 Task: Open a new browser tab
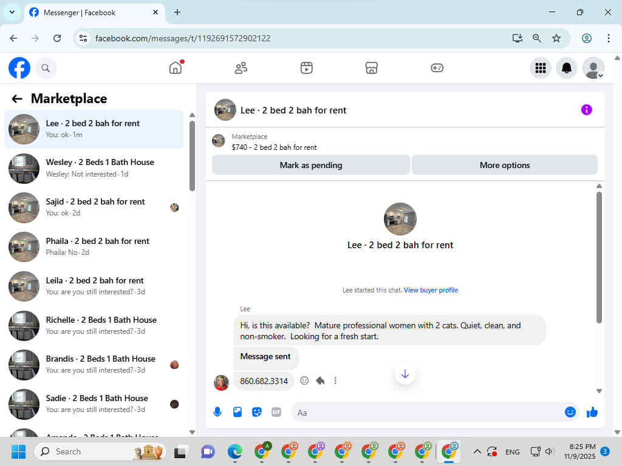pos(177,12)
